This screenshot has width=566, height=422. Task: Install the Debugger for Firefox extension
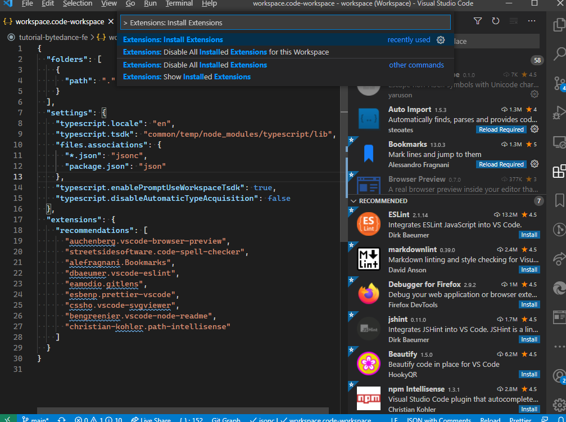click(x=529, y=304)
